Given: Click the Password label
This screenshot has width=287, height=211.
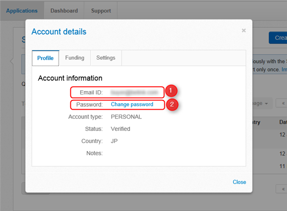Looking at the screenshot, I should coord(89,105).
